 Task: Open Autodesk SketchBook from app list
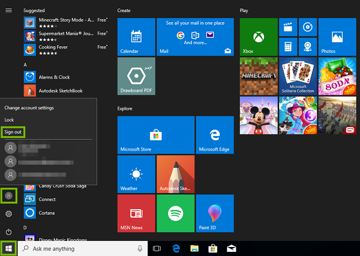pos(65,91)
